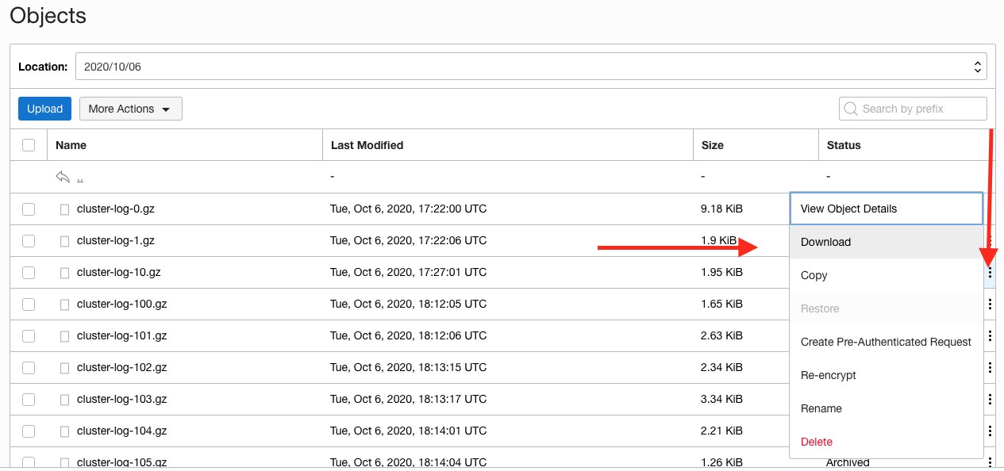The width and height of the screenshot is (1004, 471).
Task: Check the box for cluster-log-101.gz
Action: coord(29,336)
